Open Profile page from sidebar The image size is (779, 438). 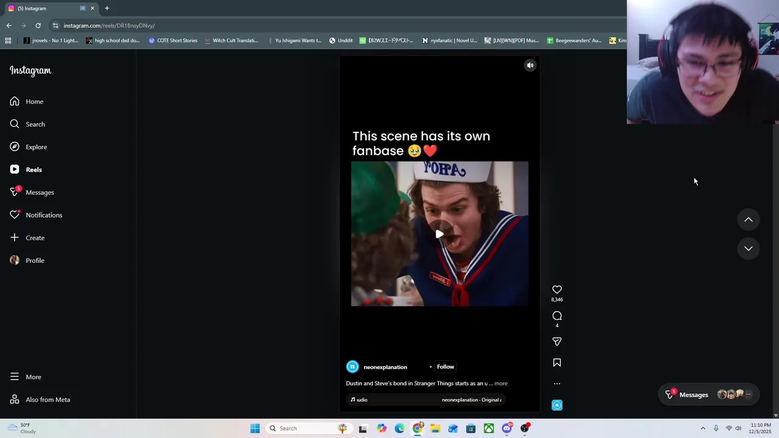click(x=27, y=260)
